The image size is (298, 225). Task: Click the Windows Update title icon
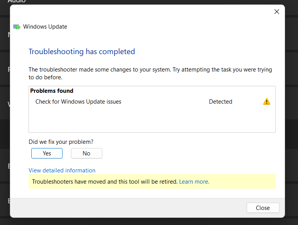[x=17, y=27]
